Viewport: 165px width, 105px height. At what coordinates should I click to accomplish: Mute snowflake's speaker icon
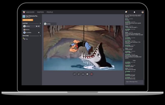39,32
